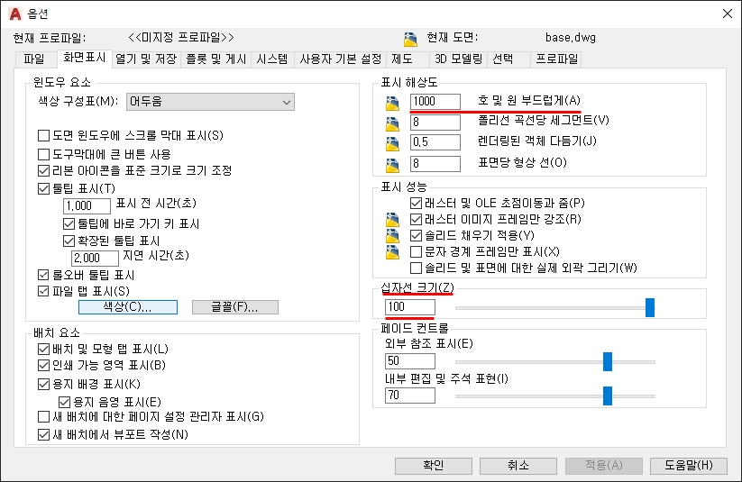The height and width of the screenshot is (482, 742).
Task: Click the 폴리선 곡선당 세그먼트 value field
Action: click(435, 122)
